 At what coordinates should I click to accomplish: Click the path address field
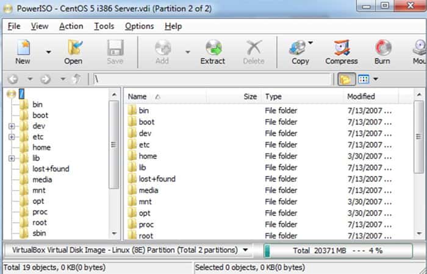(x=212, y=79)
